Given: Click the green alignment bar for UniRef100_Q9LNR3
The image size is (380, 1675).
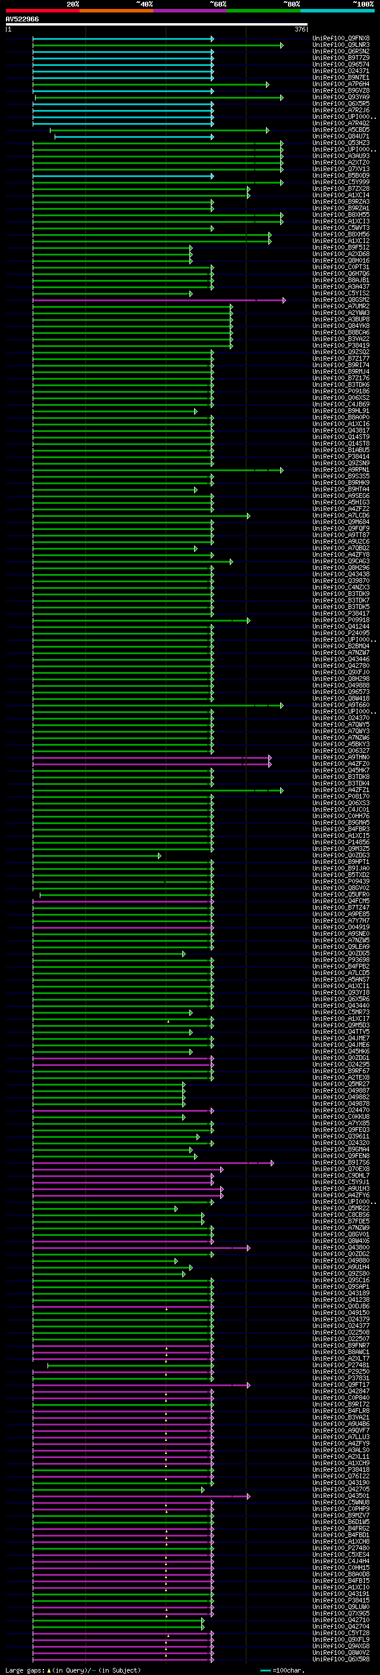Looking at the screenshot, I should [x=158, y=46].
